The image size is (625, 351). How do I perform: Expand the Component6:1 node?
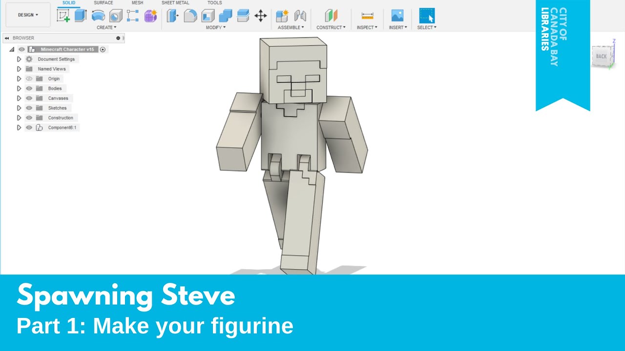(19, 127)
